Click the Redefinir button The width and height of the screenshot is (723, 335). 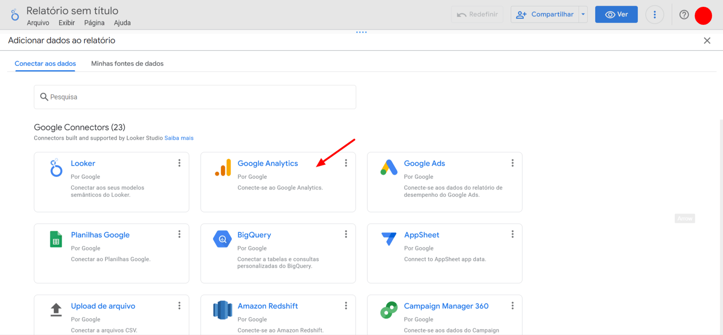click(477, 15)
